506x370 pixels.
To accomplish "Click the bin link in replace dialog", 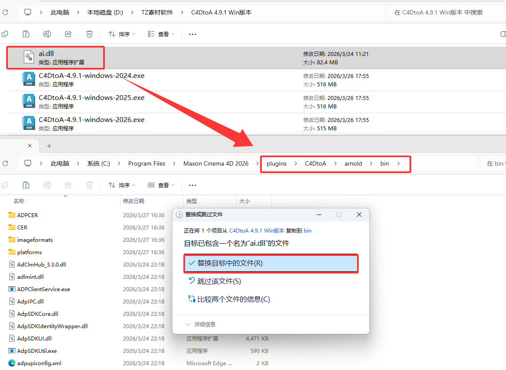I will coord(308,231).
